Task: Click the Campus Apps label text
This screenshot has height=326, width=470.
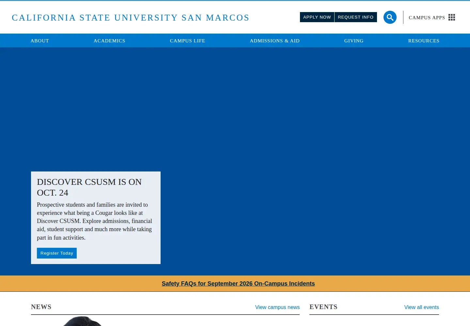Action: click(427, 18)
